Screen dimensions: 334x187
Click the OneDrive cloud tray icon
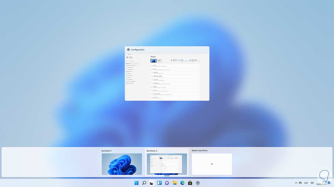point(300,183)
